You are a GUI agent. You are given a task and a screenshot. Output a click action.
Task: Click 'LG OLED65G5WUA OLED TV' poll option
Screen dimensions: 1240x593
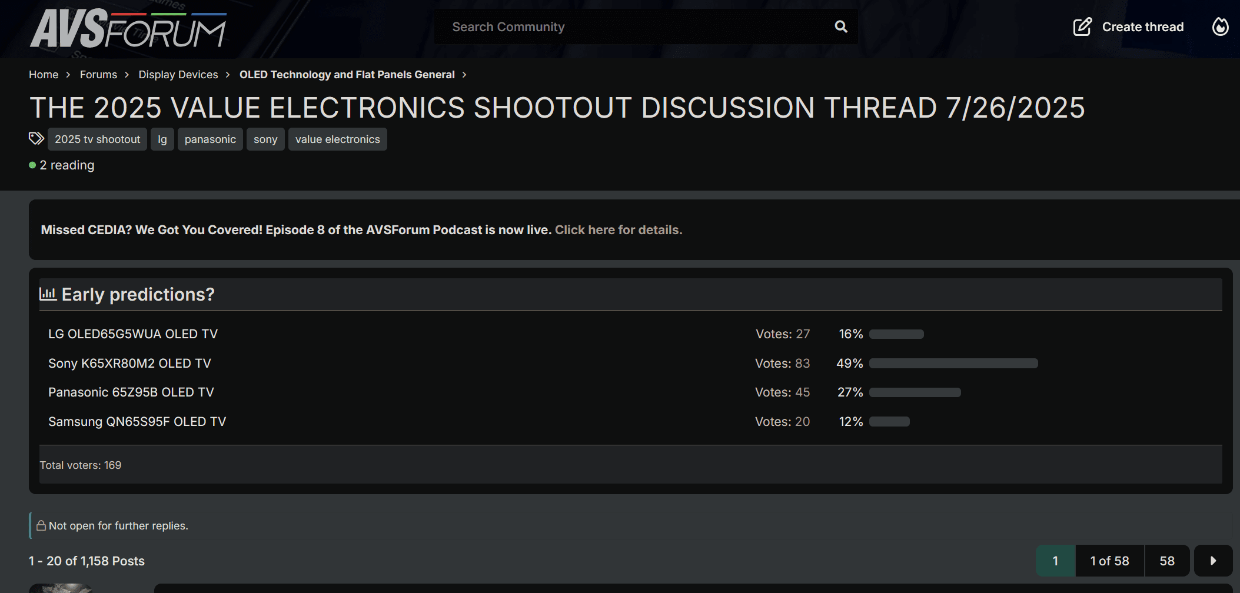(x=133, y=334)
